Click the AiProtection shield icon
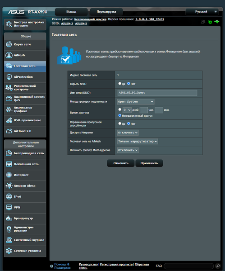This screenshot has width=225, height=271. tap(9, 77)
